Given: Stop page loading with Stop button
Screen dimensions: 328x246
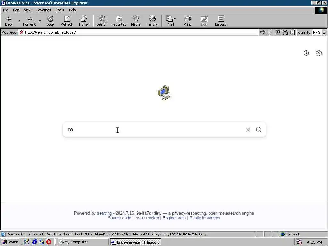Looking at the screenshot, I should coord(50,21).
